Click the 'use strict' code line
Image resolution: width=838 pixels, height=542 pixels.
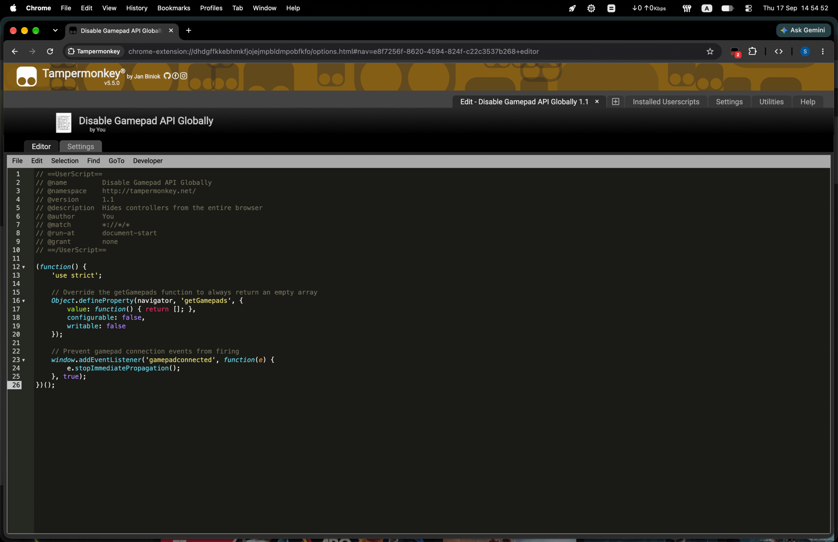[77, 275]
